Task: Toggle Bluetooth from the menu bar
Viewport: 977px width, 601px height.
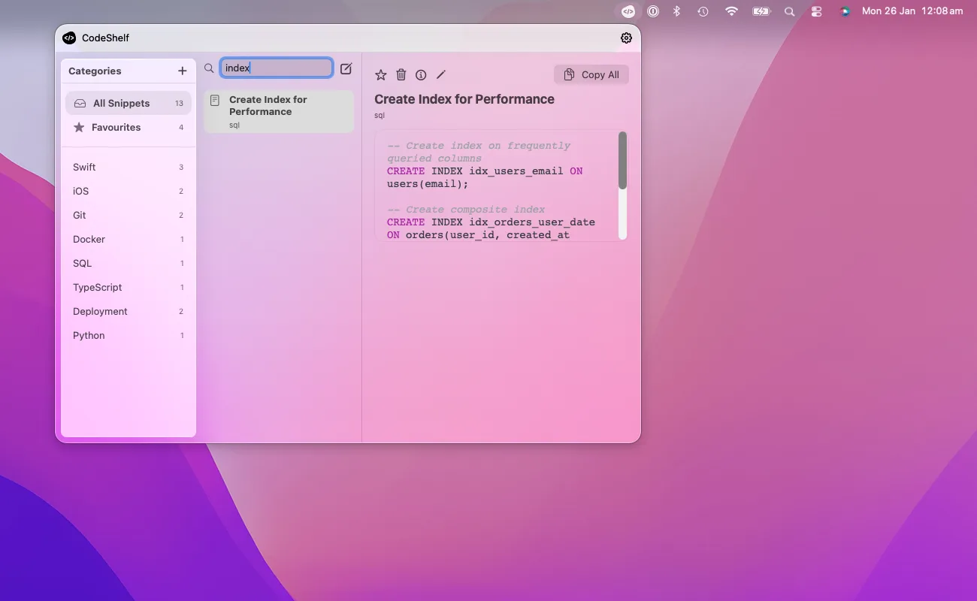Action: pyautogui.click(x=676, y=11)
